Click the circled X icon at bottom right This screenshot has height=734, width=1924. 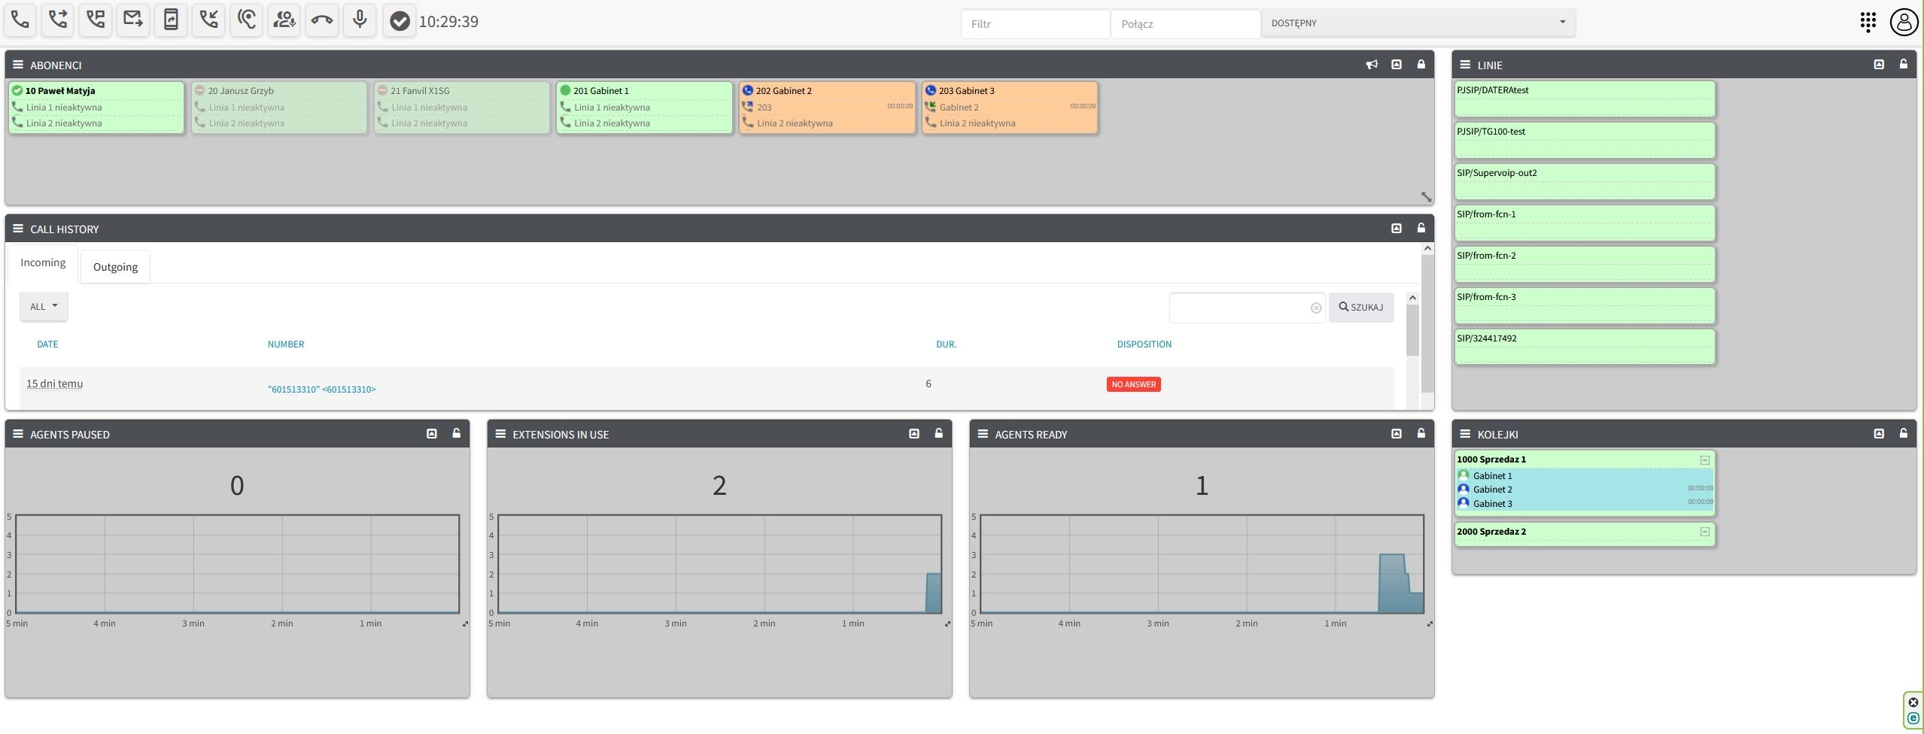tap(1913, 702)
